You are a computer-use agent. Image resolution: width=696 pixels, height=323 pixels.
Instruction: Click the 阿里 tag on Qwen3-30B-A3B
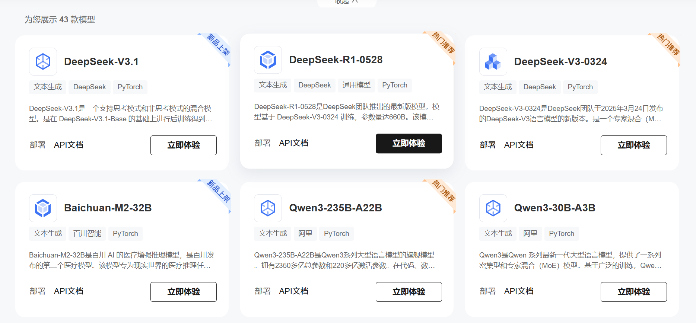(x=530, y=233)
